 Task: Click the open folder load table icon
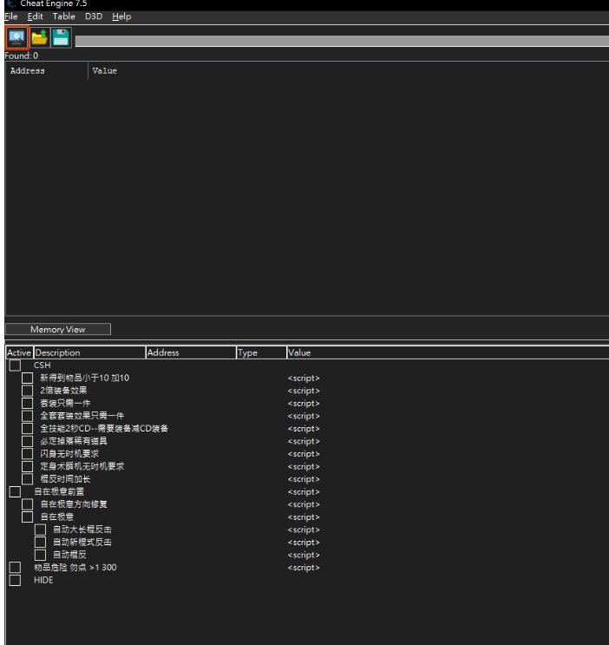[39, 37]
